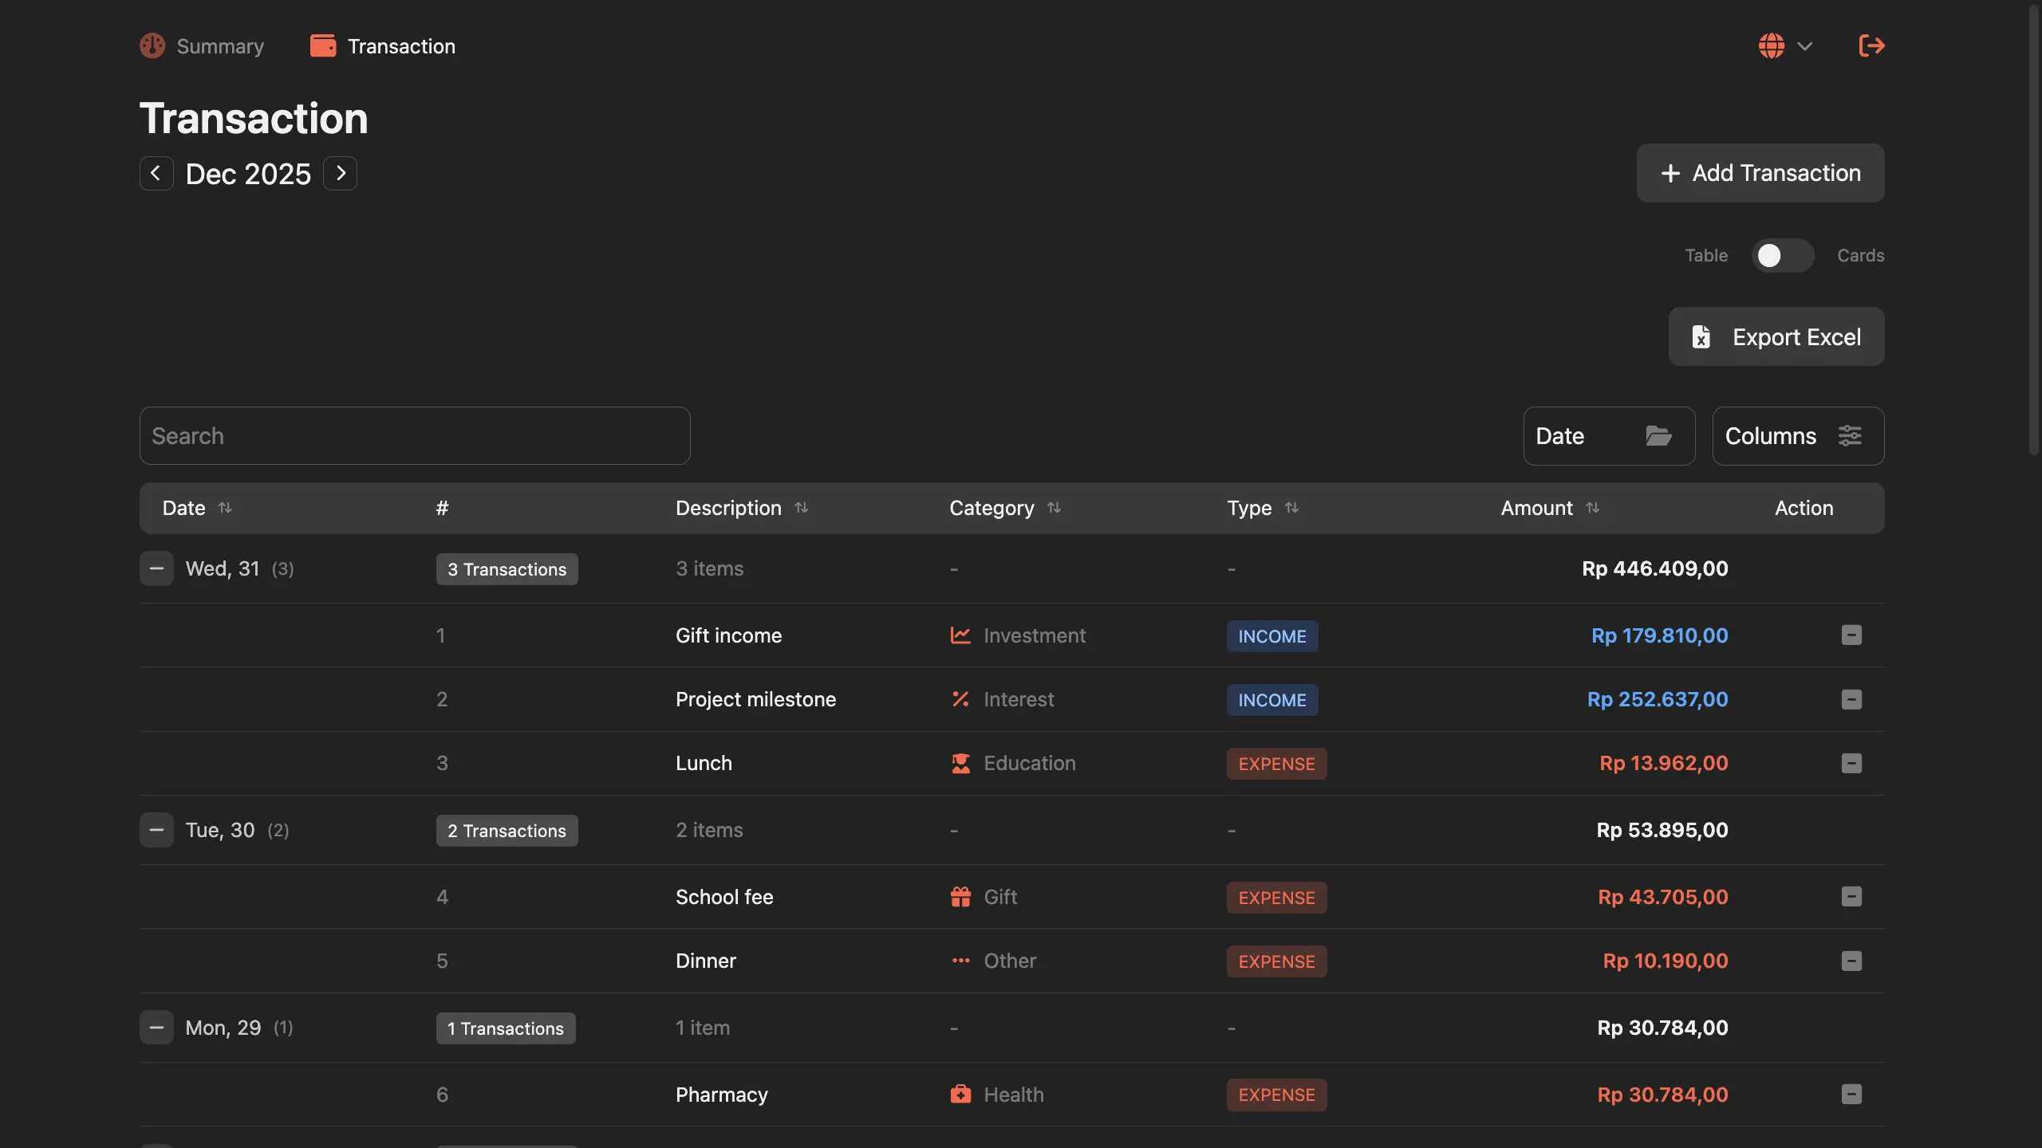The image size is (2042, 1148).
Task: Sort by Amount column icon
Action: pyautogui.click(x=1593, y=508)
